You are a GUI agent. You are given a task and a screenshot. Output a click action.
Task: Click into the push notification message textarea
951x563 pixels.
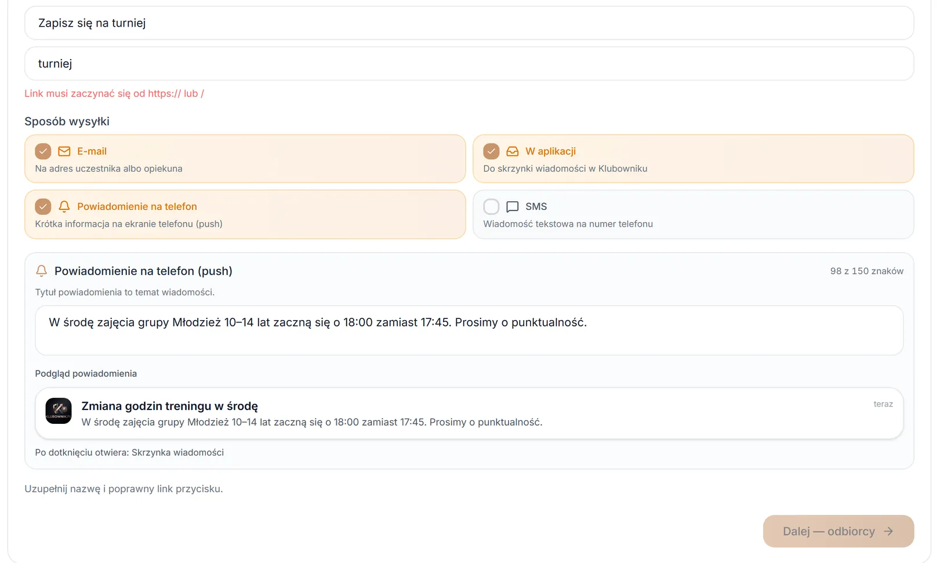coord(469,330)
